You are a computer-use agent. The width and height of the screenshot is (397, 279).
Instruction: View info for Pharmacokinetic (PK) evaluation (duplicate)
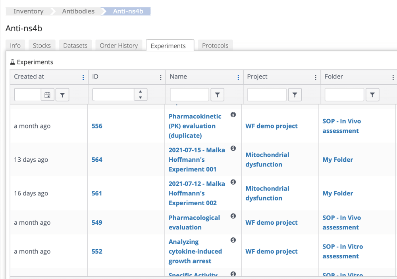(x=233, y=114)
